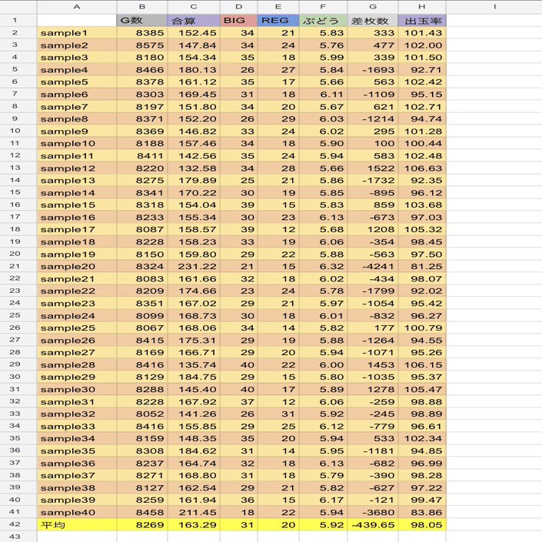
Task: Select the BIG header cell
Action: click(x=238, y=21)
